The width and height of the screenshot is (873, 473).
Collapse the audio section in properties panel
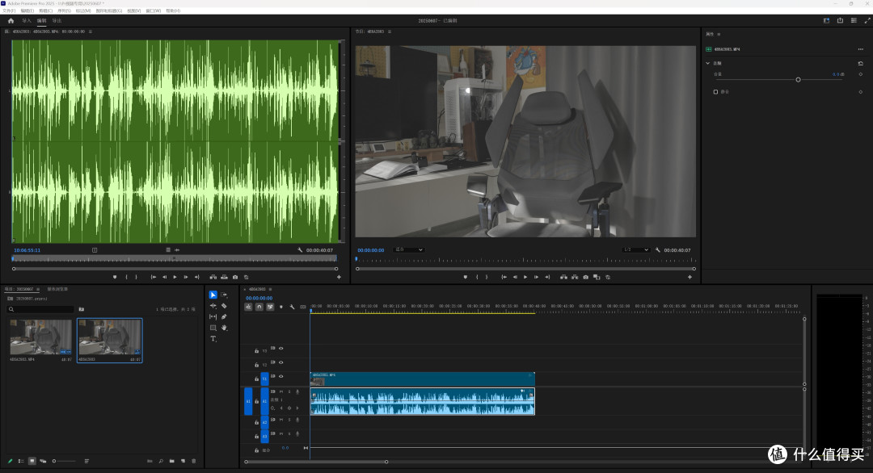pyautogui.click(x=707, y=64)
